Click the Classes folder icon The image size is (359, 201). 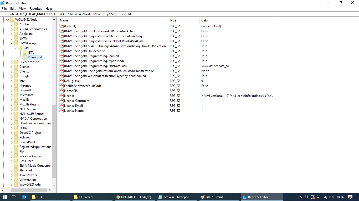click(16, 67)
